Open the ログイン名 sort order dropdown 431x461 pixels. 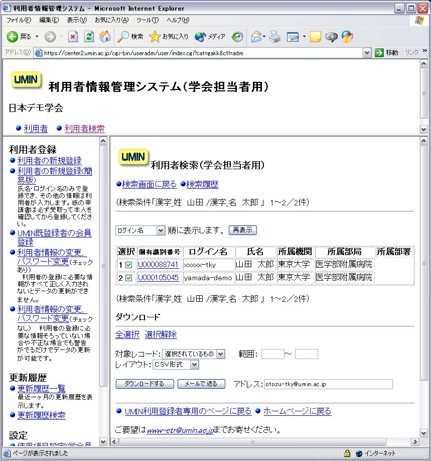click(x=140, y=230)
